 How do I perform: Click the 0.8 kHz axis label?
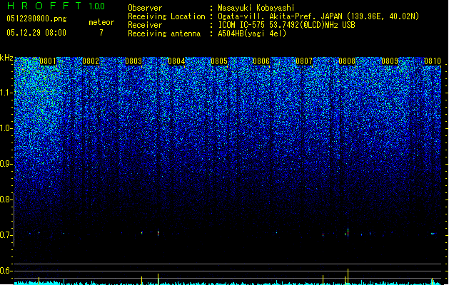coord(6,199)
